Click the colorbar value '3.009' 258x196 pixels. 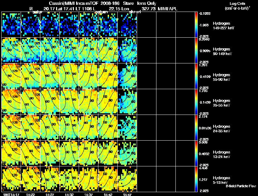pyautogui.click(x=203, y=142)
